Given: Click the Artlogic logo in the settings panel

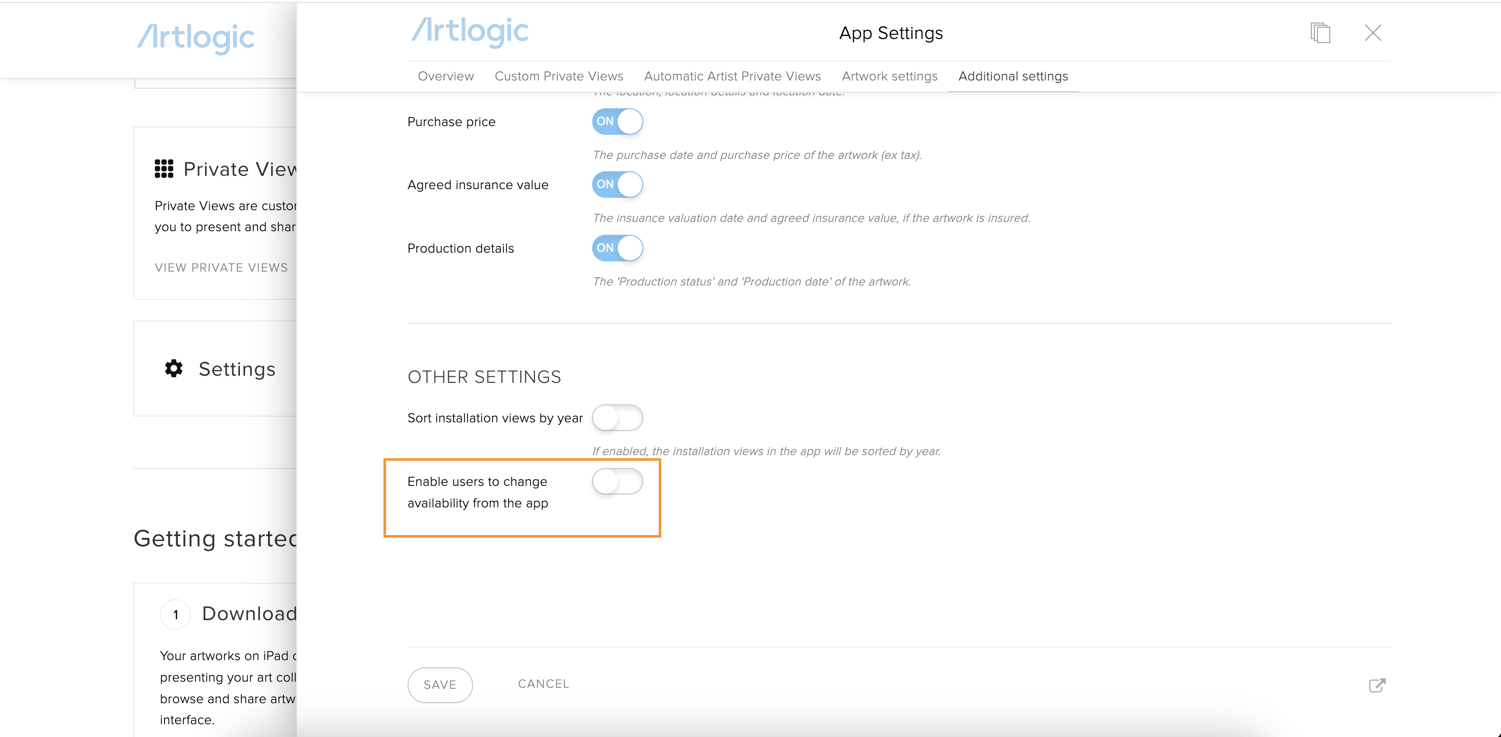Looking at the screenshot, I should point(470,31).
